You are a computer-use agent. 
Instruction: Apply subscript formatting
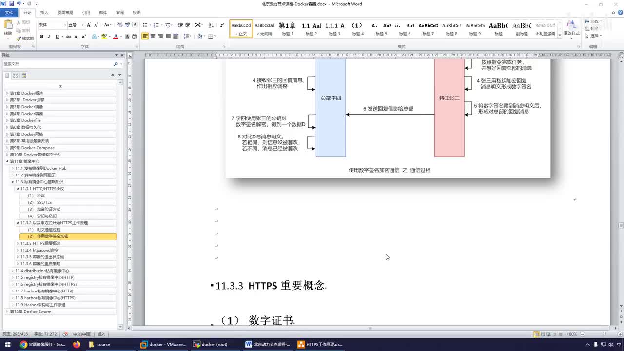[77, 37]
